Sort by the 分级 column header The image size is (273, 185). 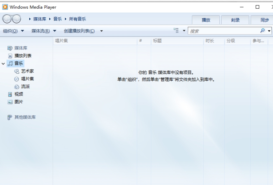point(238,41)
